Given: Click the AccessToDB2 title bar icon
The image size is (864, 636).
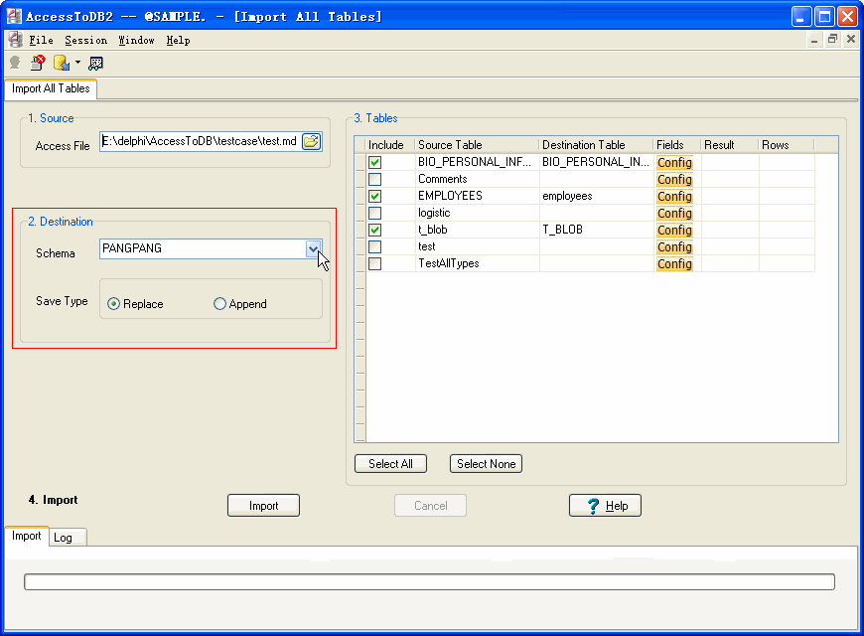Looking at the screenshot, I should [x=14, y=17].
